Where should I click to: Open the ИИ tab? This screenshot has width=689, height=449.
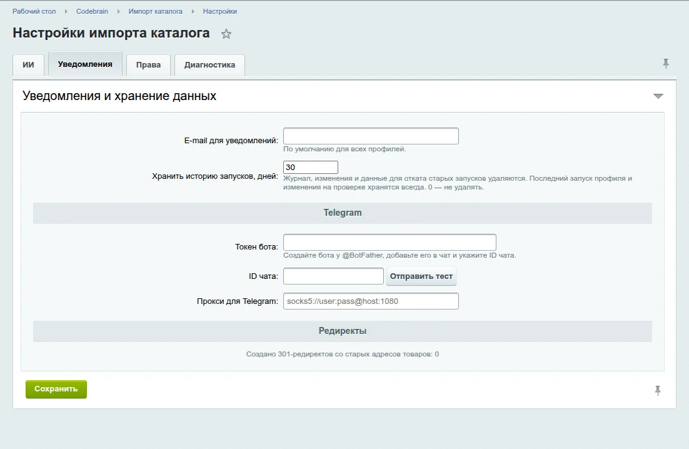28,65
